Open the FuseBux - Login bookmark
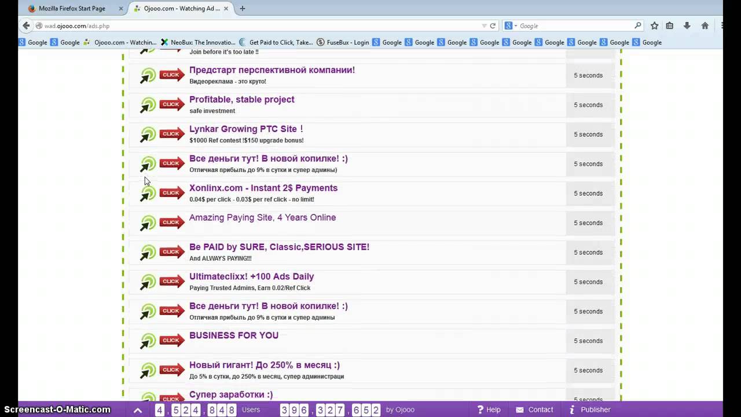Screen dimensions: 741x417 click(x=343, y=42)
